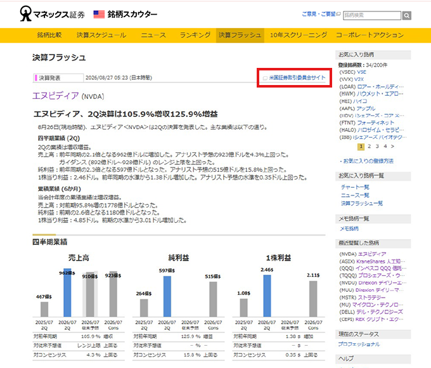Click the 105.9 % 増収 table cell
431x368 pixels.
coord(97,336)
